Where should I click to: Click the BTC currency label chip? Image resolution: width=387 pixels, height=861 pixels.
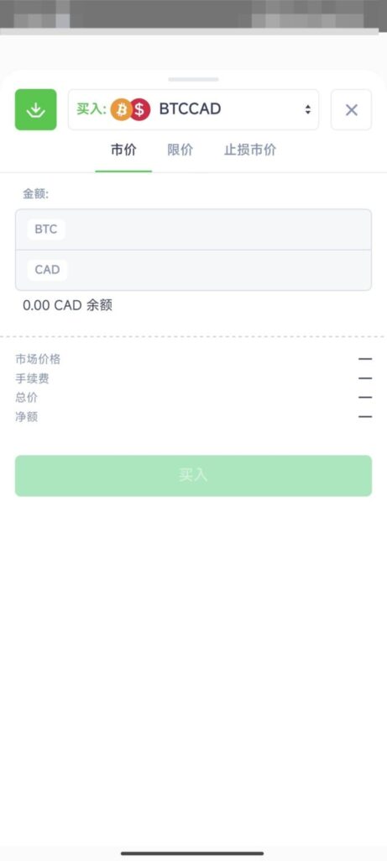(46, 230)
